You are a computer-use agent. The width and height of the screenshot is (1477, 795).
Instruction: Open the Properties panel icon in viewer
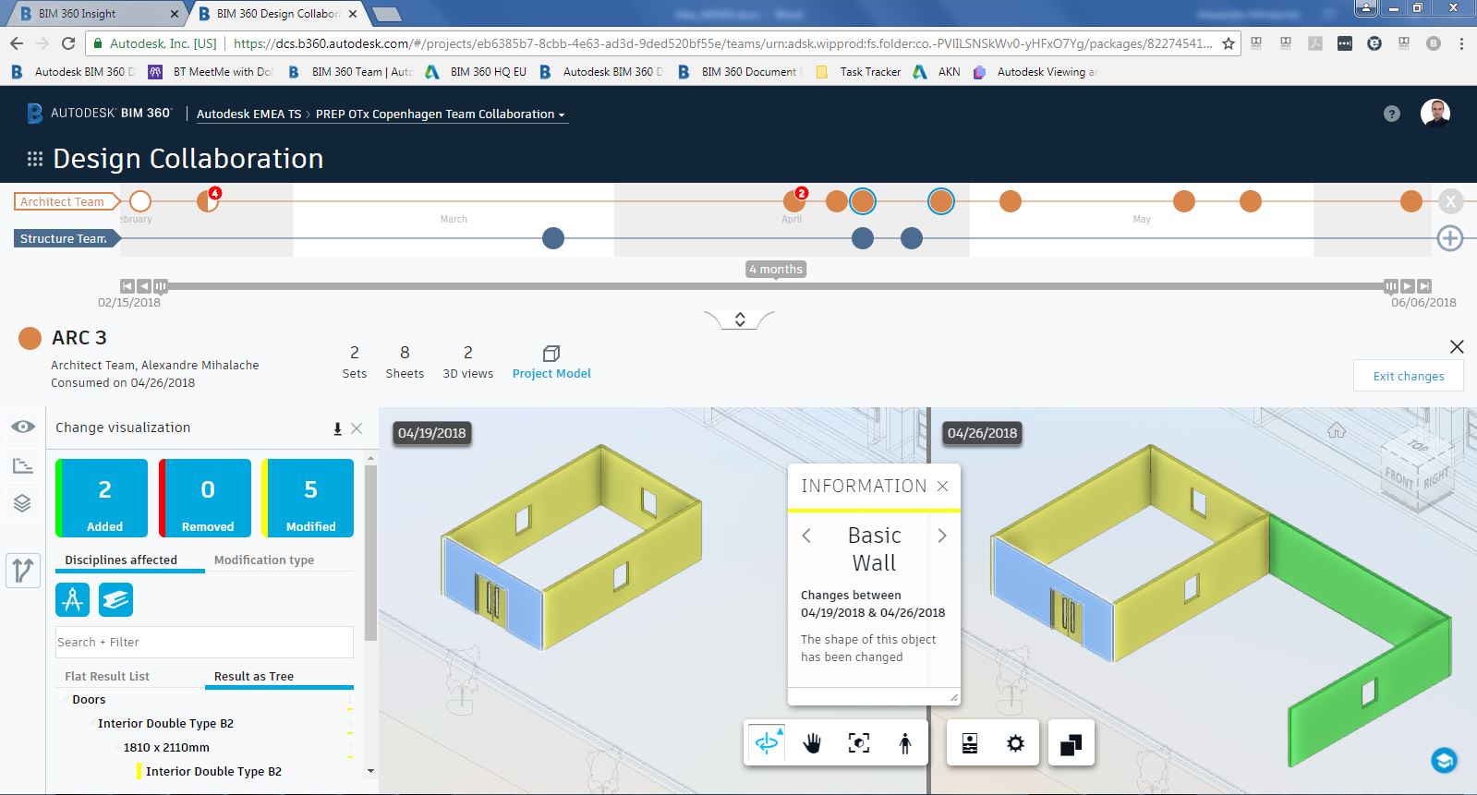[970, 743]
